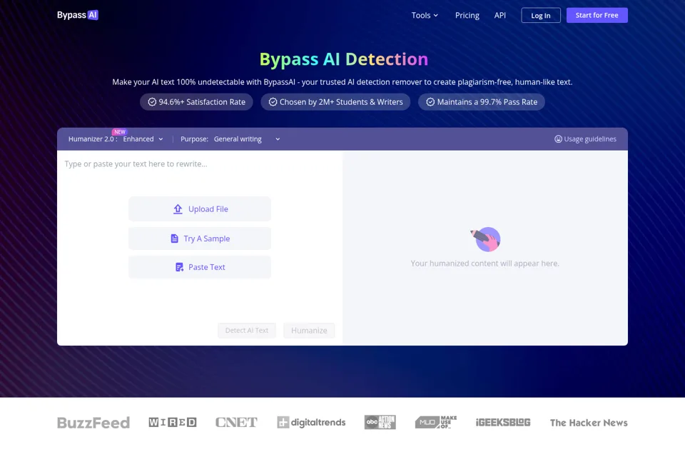
Task: Click the BypassAI logo
Action: [x=78, y=15]
